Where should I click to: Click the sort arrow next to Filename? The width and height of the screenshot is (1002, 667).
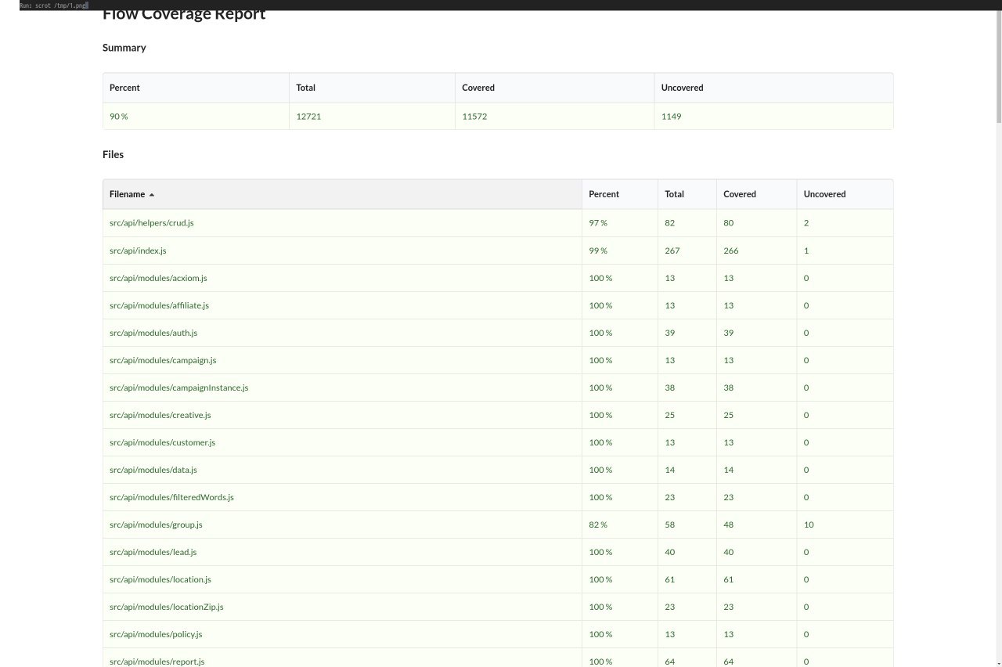(x=152, y=195)
